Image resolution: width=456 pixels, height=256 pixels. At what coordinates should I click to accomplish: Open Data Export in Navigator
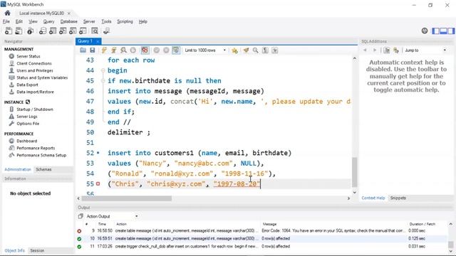click(27, 85)
